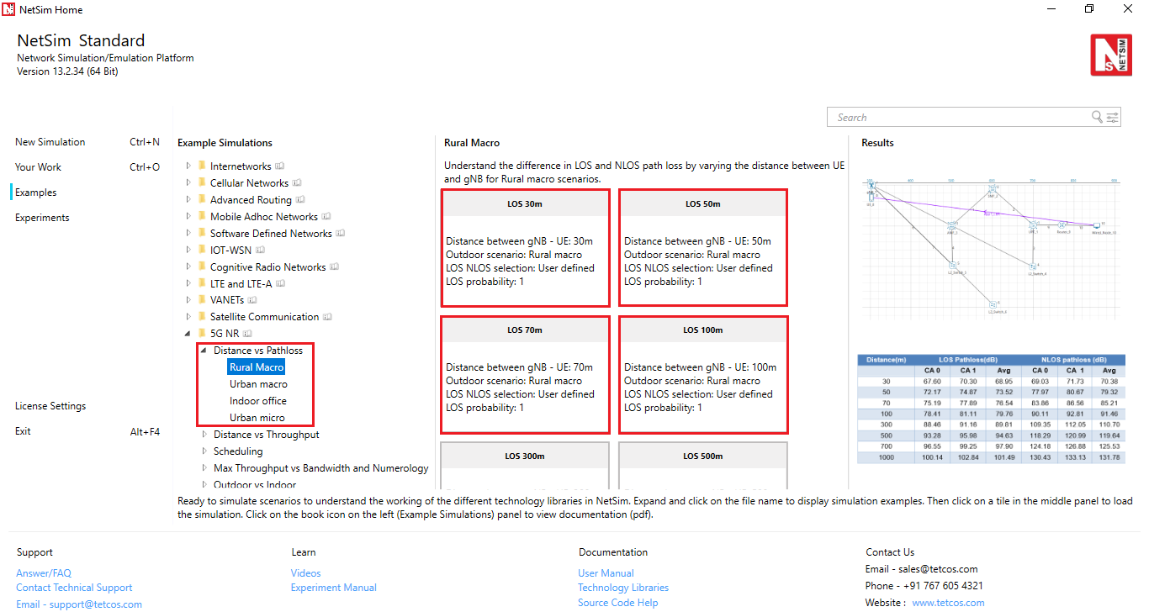The width and height of the screenshot is (1149, 612).
Task: Click the pathloss results table image
Action: click(991, 409)
